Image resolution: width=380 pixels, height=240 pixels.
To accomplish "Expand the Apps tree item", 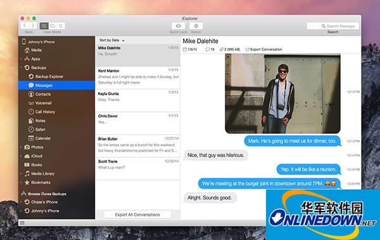I will [21, 59].
